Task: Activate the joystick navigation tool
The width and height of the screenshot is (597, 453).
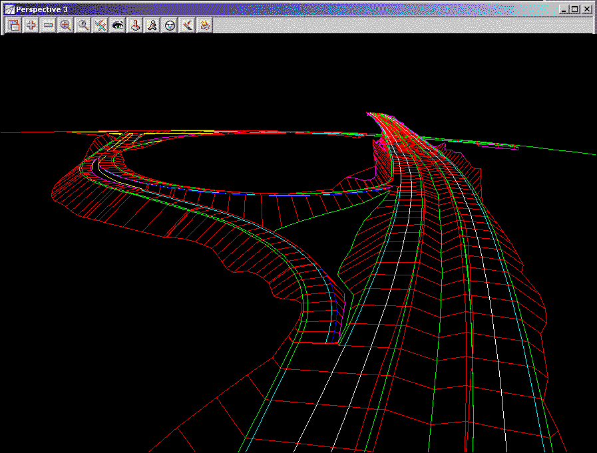Action: click(135, 25)
